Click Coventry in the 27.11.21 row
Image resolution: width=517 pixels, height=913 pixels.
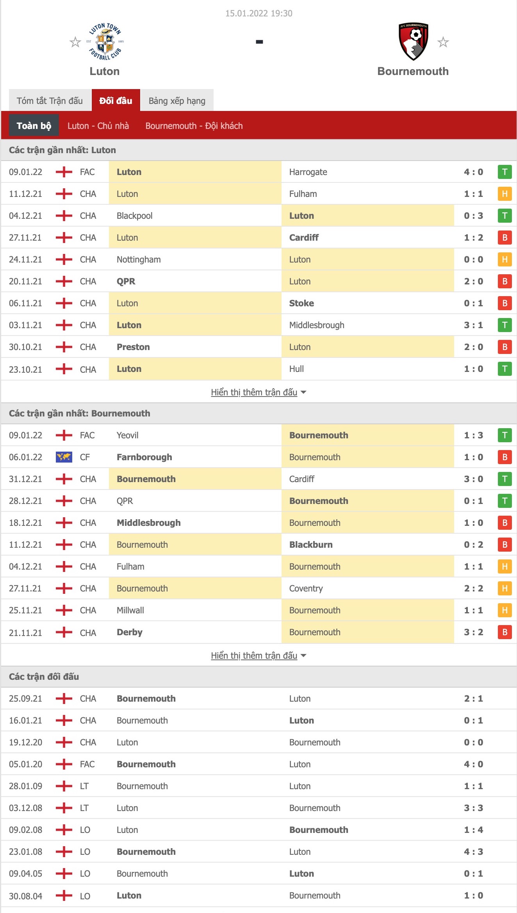click(x=306, y=588)
